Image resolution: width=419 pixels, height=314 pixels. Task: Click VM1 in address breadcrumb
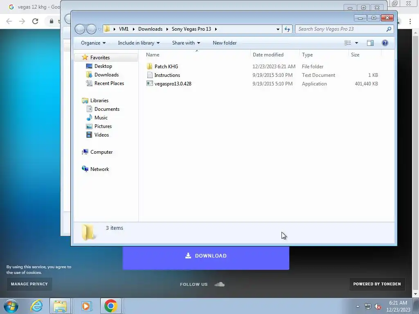tap(124, 29)
